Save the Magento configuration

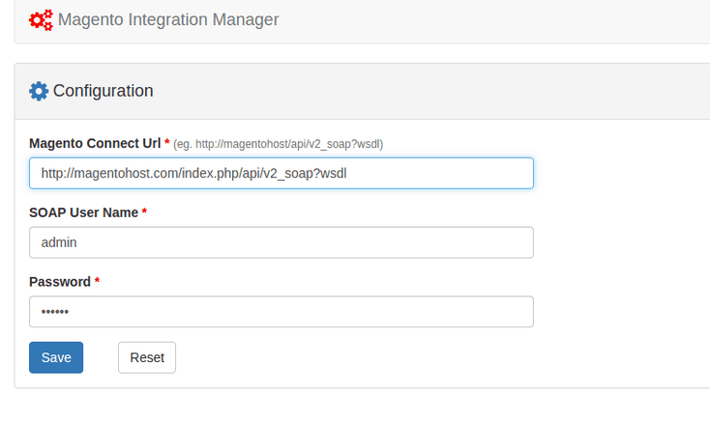coord(56,357)
